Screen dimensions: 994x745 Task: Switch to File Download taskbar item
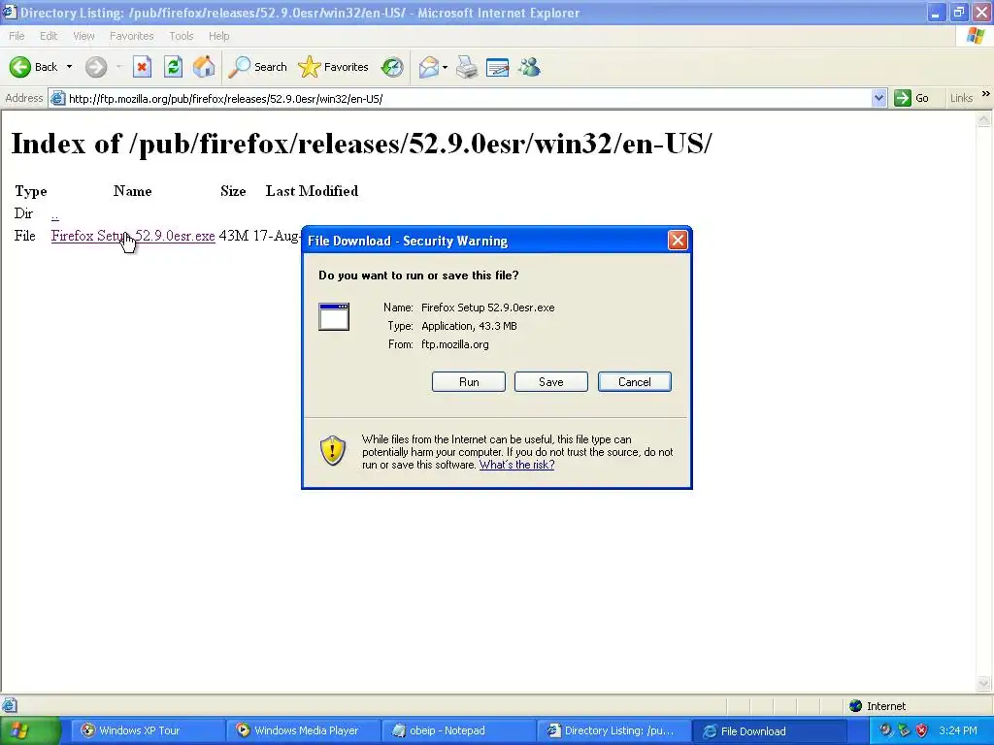coord(770,730)
